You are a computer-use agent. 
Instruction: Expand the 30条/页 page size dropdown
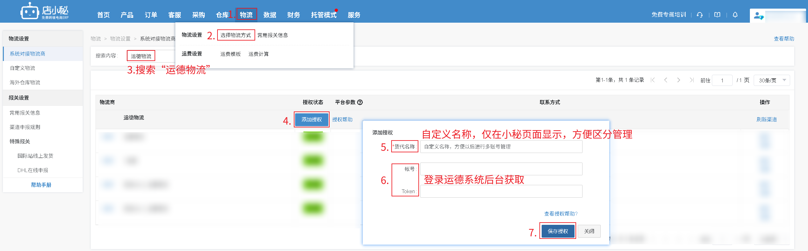[772, 80]
